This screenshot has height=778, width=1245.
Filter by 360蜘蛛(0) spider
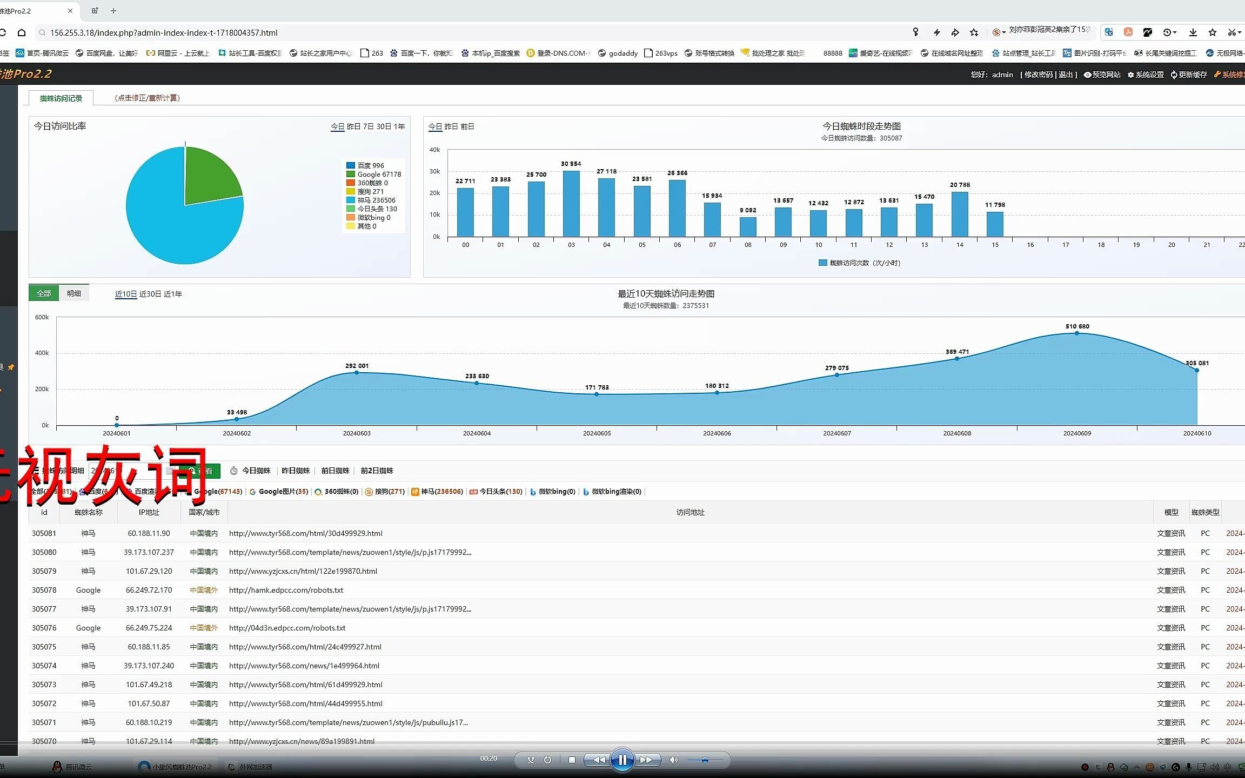(x=337, y=491)
